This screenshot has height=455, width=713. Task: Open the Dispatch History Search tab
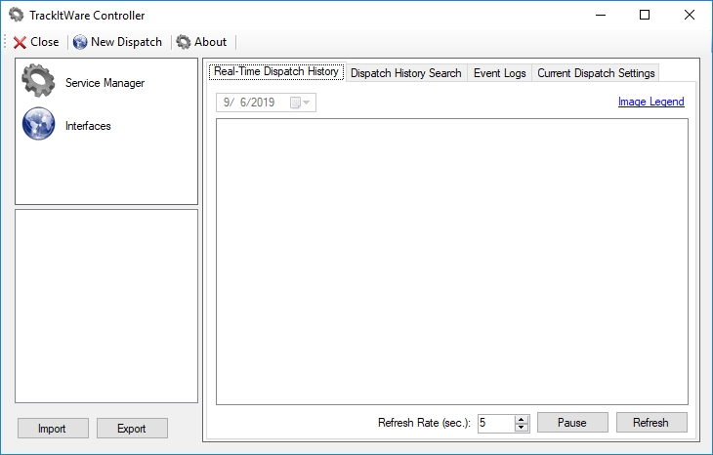406,73
